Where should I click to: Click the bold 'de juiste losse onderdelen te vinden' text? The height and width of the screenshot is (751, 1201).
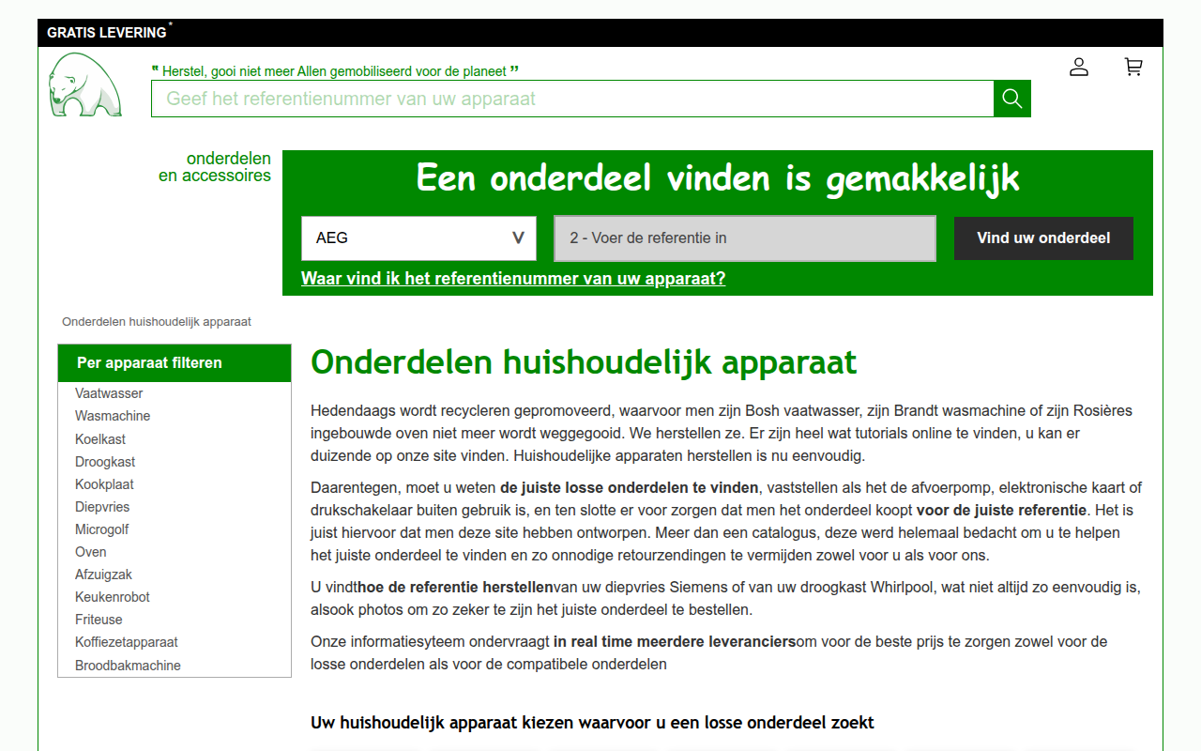[629, 488]
